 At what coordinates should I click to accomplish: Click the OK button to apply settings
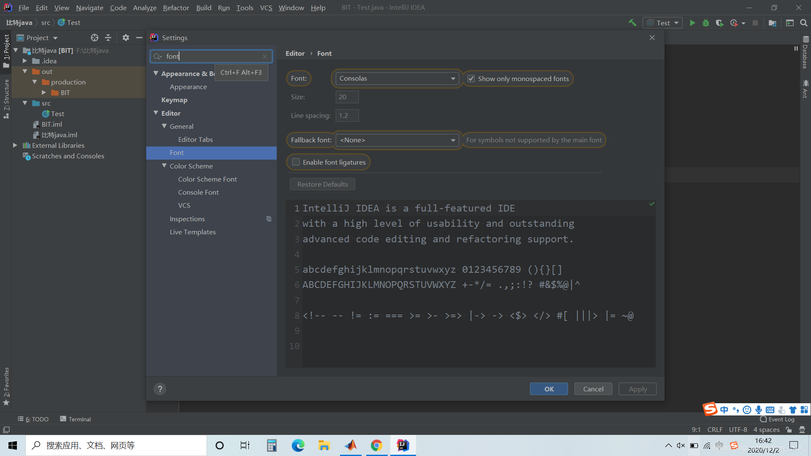[x=549, y=388]
